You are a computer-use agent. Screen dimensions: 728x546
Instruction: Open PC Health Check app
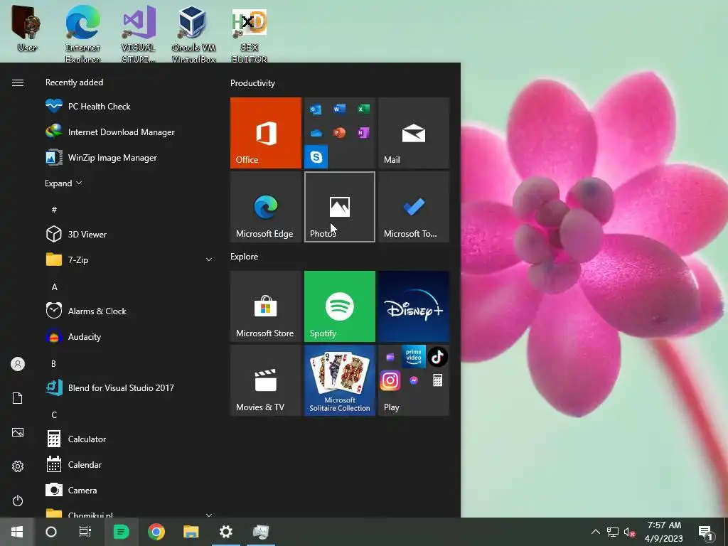point(130,107)
